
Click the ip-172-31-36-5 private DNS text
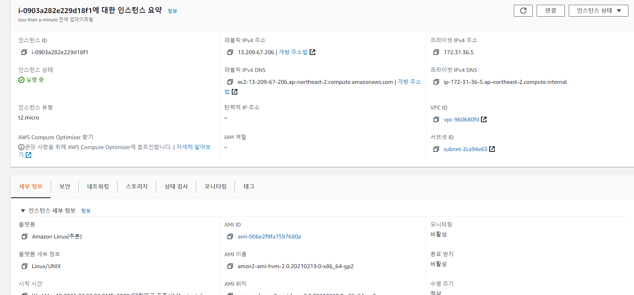pos(505,82)
